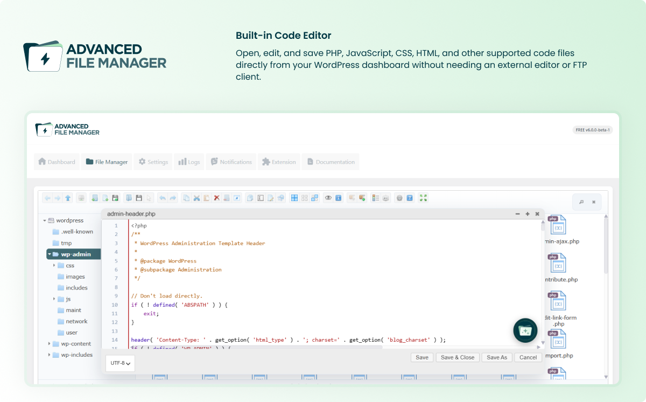Screen dimensions: 646x402
Task: Select the includes folder in tree
Action: tap(73, 288)
